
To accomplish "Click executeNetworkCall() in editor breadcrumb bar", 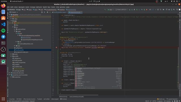I will click(77, 97).
